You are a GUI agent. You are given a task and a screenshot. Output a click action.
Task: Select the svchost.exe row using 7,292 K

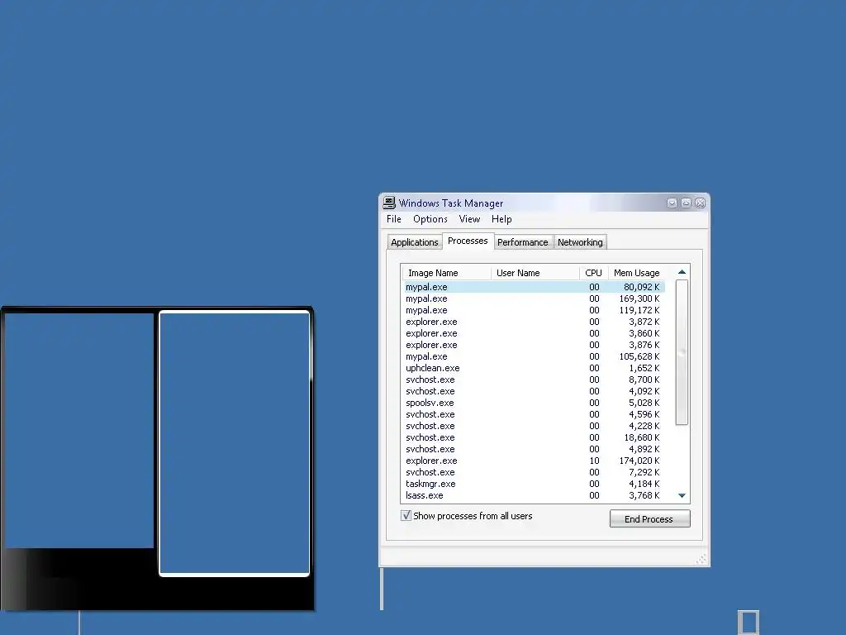point(535,472)
